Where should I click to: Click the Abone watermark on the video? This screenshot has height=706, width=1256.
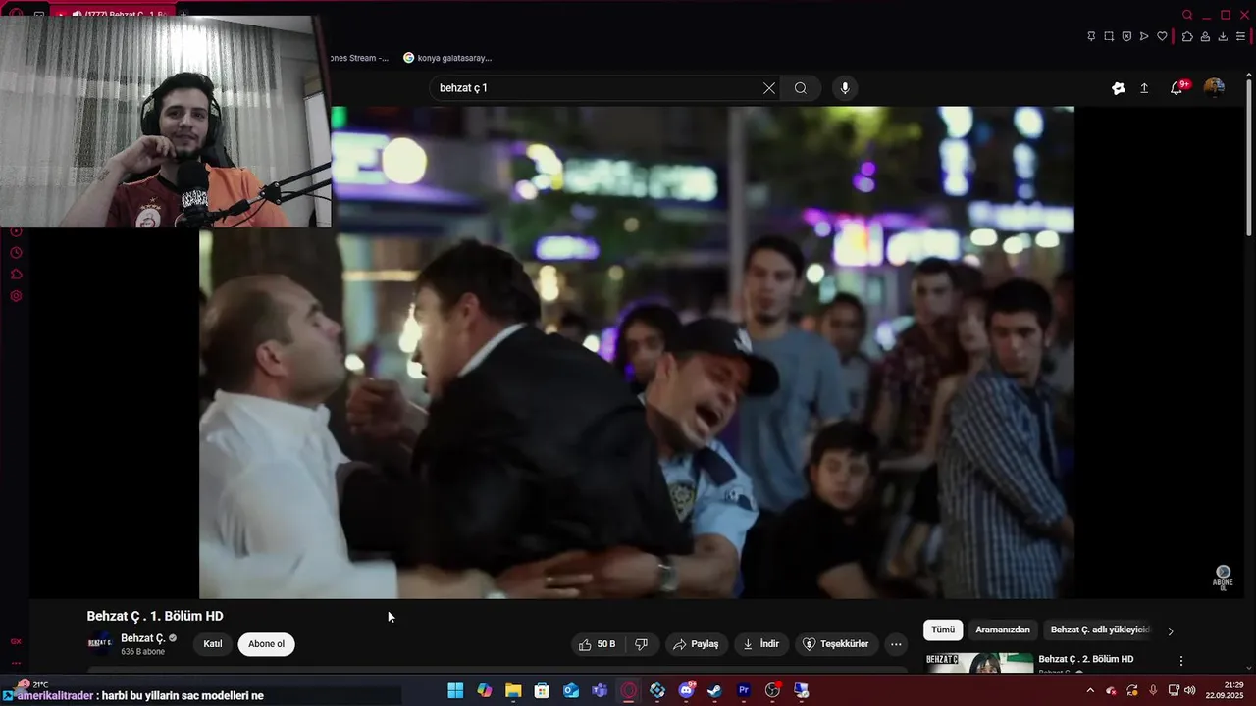(x=1223, y=578)
